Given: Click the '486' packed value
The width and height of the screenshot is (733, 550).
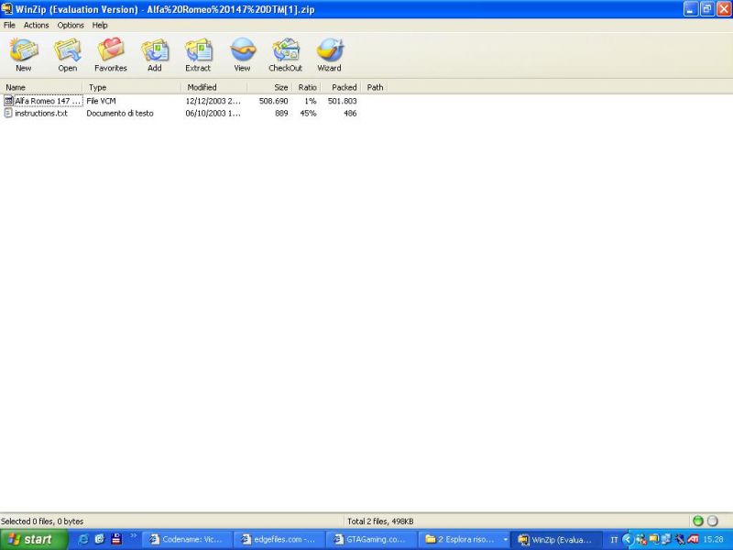Looking at the screenshot, I should [x=350, y=113].
